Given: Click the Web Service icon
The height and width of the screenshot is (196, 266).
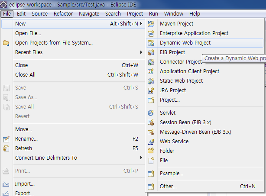Looking at the screenshot, I should pos(151,141).
